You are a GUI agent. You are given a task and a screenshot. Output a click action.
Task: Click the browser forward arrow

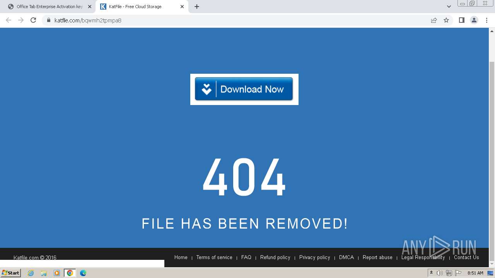(21, 20)
